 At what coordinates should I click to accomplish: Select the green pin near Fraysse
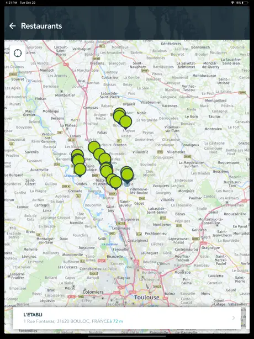pos(125,121)
